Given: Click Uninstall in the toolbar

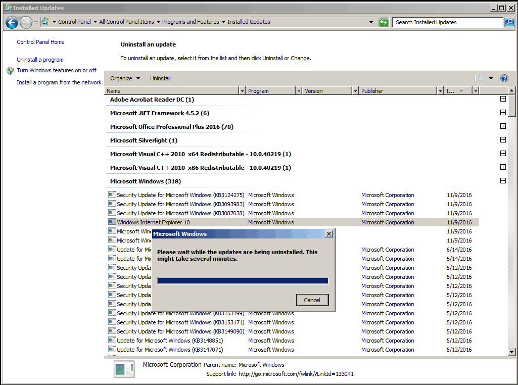Looking at the screenshot, I should pyautogui.click(x=160, y=78).
